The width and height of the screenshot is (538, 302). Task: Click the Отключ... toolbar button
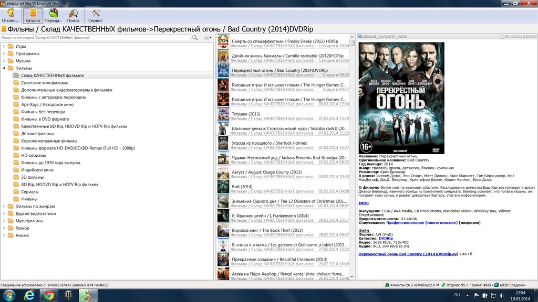[x=11, y=16]
